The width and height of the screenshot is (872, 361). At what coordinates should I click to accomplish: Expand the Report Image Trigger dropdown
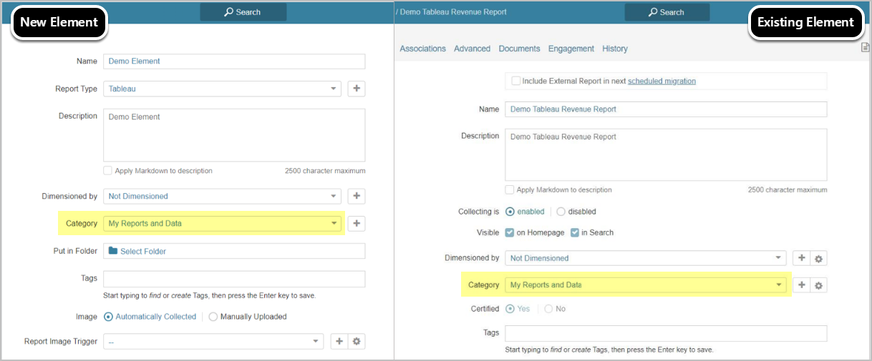pyautogui.click(x=213, y=342)
